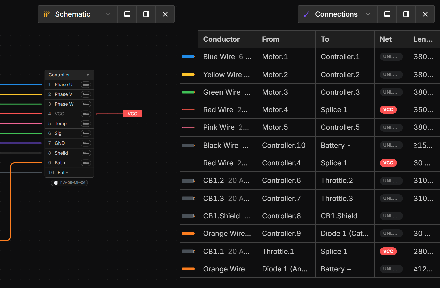Viewport: 440px width, 288px height.
Task: Click the PW-09-MK-06 part number tag
Action: click(x=69, y=183)
